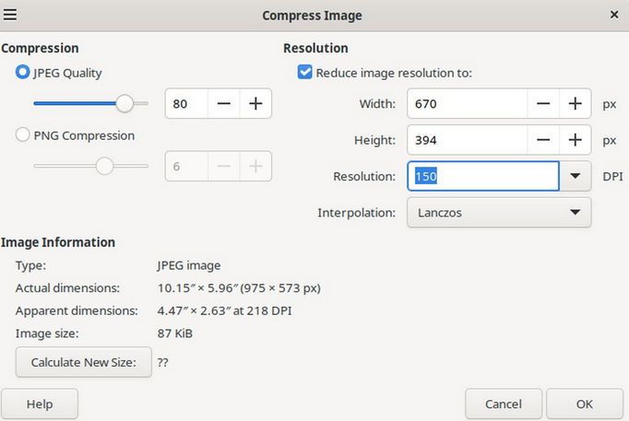
Task: Uncheck Reduce image resolution checkbox
Action: [305, 73]
